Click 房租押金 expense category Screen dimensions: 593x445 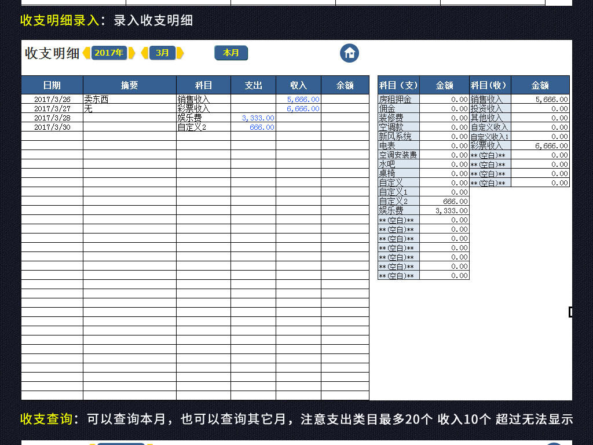(x=398, y=99)
